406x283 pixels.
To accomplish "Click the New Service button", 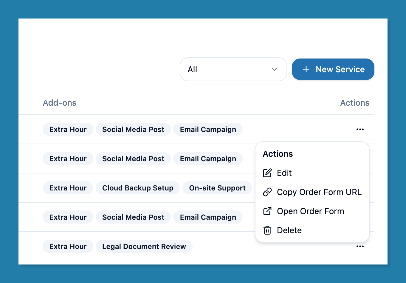I will (x=333, y=69).
